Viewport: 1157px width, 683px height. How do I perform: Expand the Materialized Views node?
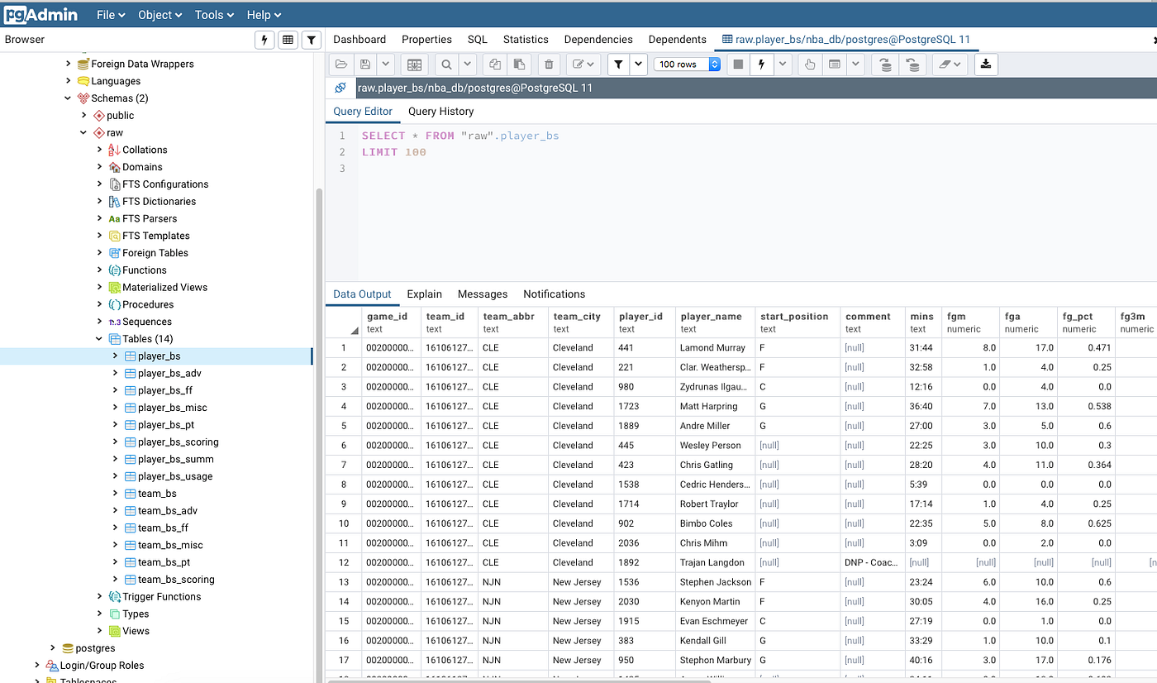point(100,288)
